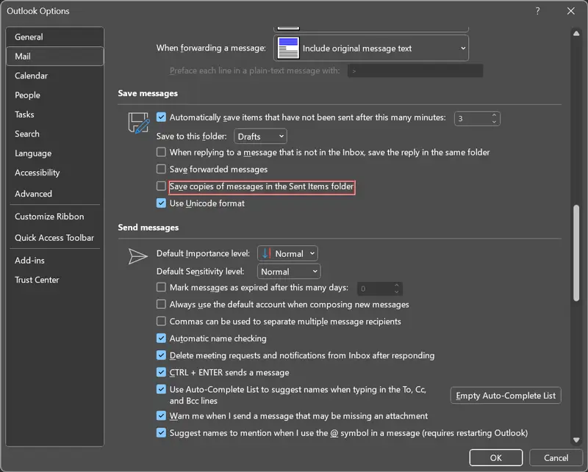
Task: Click the forwarding message preview icon
Action: [x=288, y=48]
